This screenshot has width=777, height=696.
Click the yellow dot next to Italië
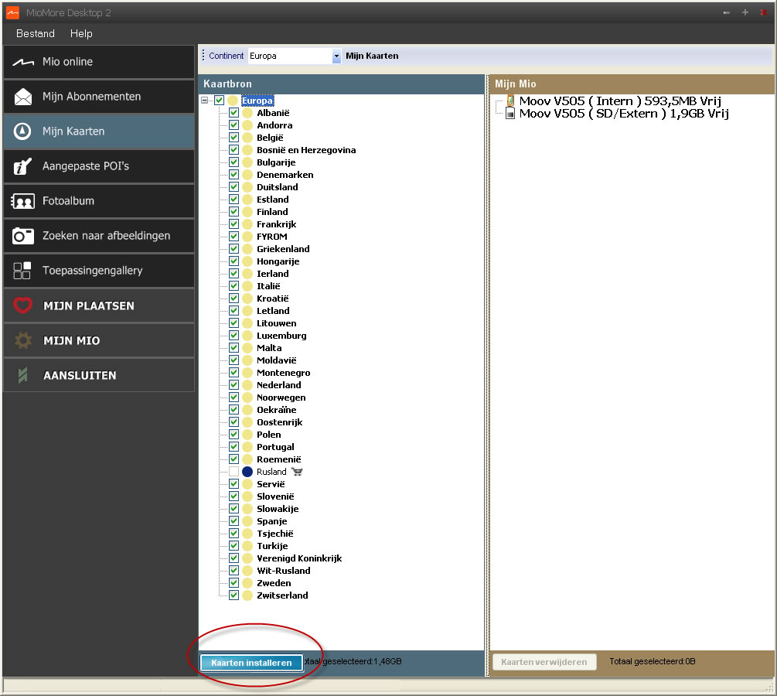247,286
